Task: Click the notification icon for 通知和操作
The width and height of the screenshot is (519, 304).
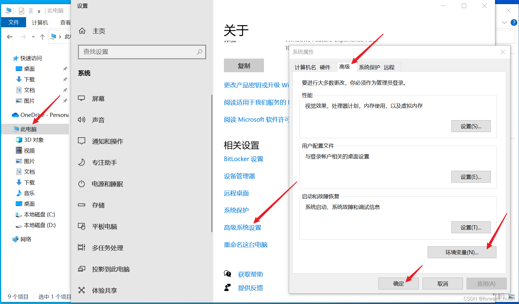Action: tap(82, 141)
